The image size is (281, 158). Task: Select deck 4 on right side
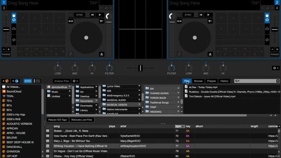(277, 8)
